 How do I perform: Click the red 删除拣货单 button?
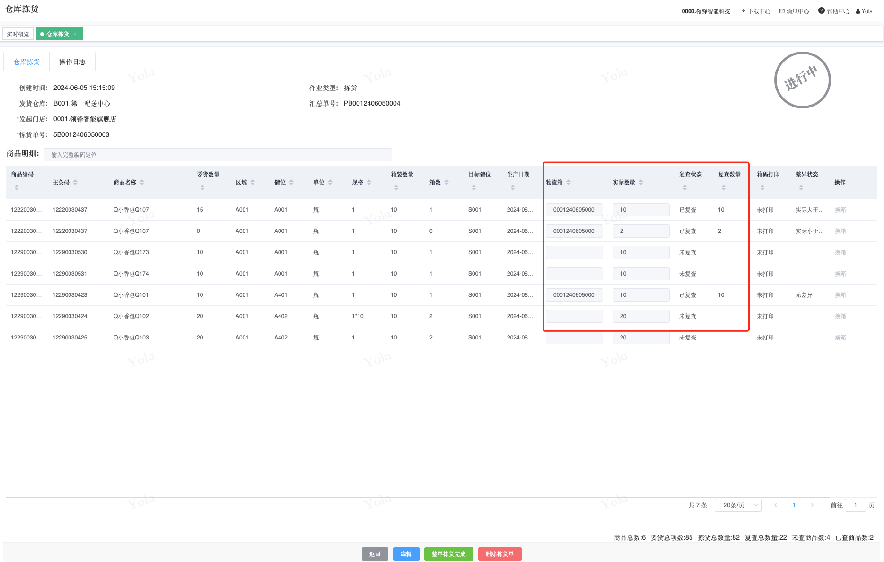click(499, 554)
